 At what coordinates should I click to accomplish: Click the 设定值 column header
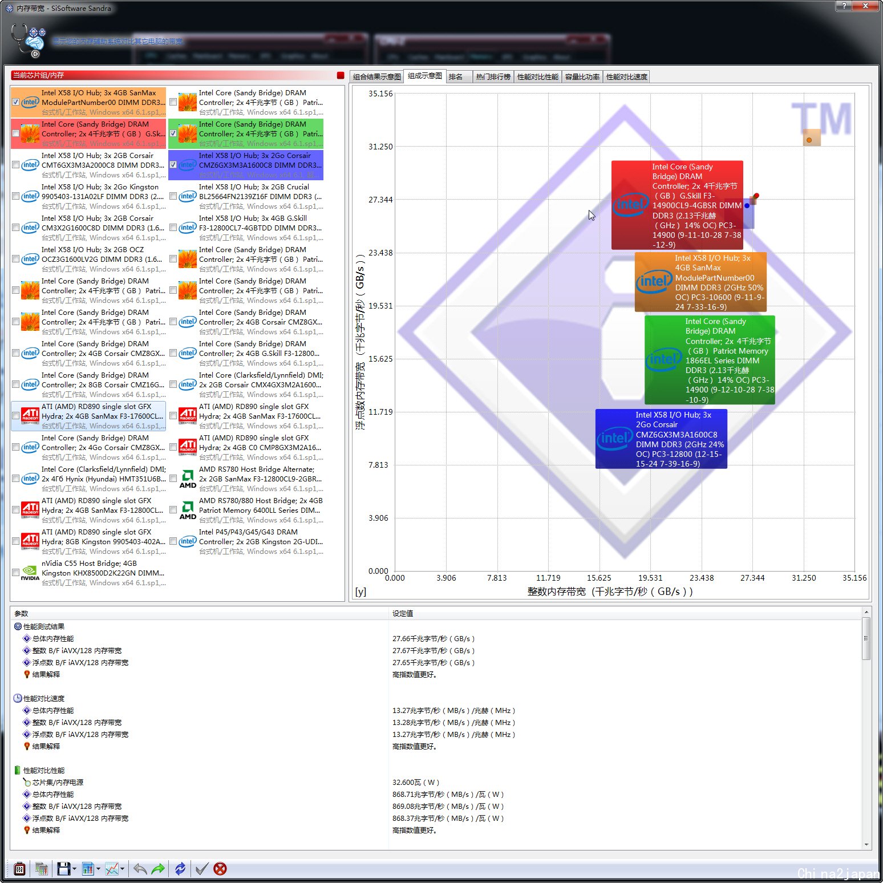625,613
